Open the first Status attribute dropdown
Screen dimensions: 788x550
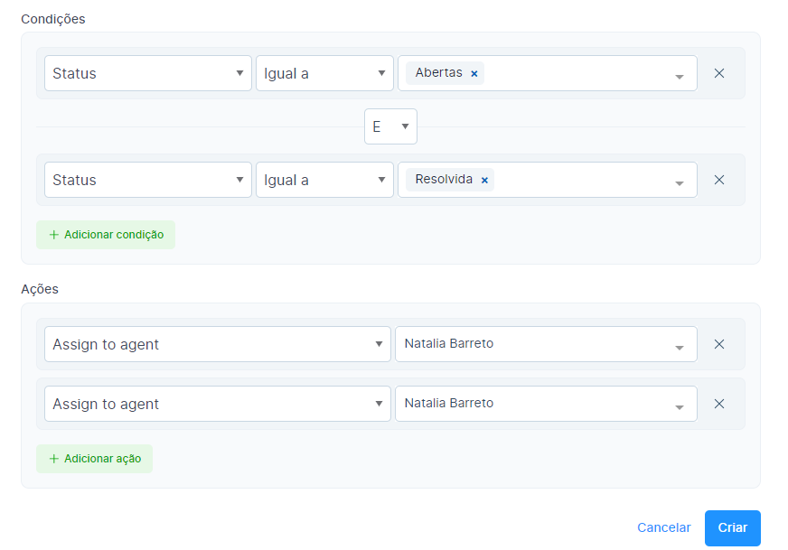[x=148, y=73]
